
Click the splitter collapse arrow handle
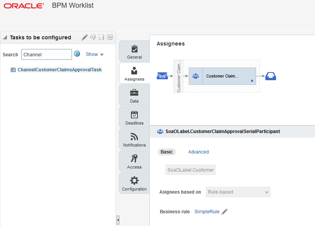pyautogui.click(x=118, y=220)
